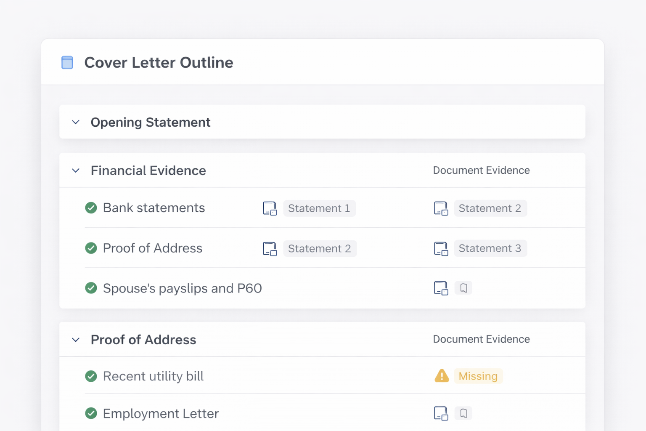Screen dimensions: 646x431
Task: Click the bookmark icon on Spouse's payslips row
Action: [463, 288]
